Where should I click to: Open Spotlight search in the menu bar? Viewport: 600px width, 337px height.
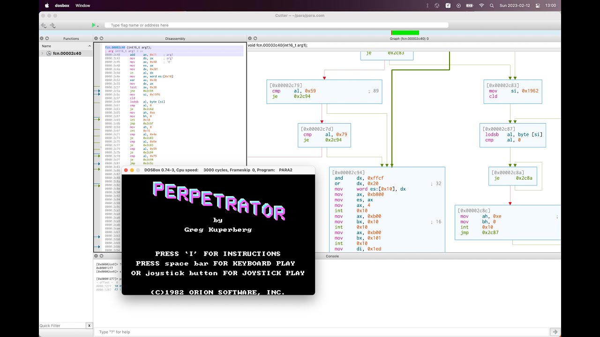pos(492,6)
